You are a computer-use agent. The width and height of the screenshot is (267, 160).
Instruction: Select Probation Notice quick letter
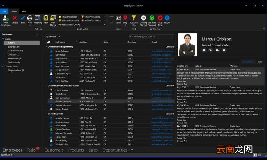coord(91,21)
